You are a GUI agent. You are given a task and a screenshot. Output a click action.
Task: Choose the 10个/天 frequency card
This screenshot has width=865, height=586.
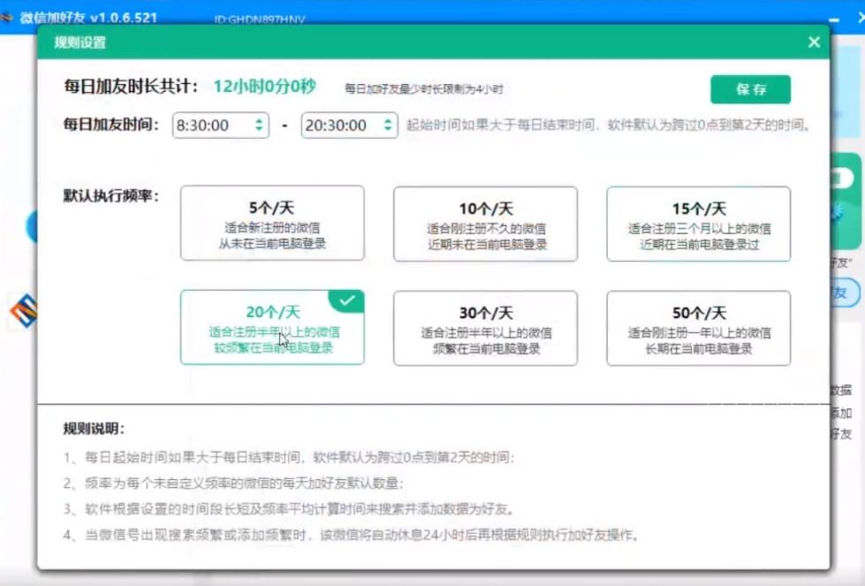click(x=485, y=224)
